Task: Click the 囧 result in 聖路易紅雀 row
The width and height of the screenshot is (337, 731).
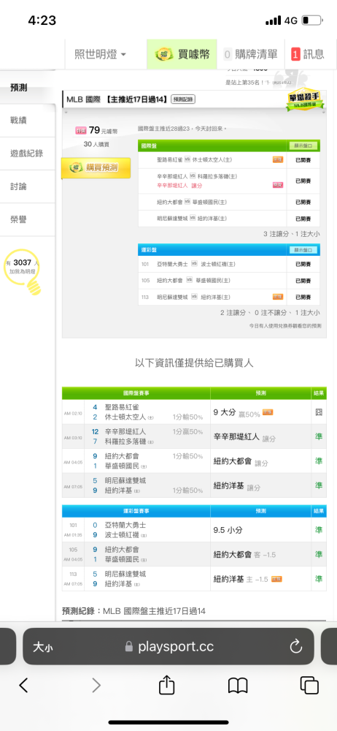Action: [x=318, y=412]
